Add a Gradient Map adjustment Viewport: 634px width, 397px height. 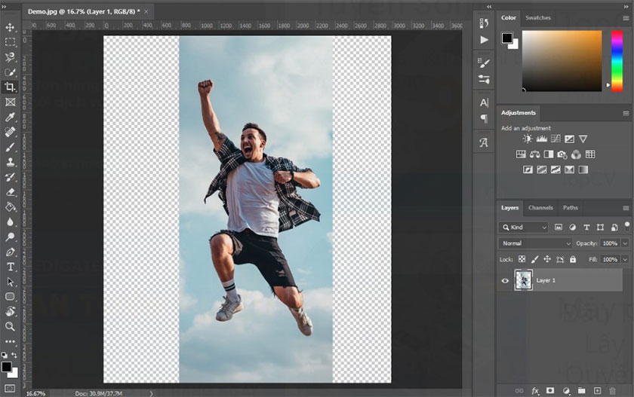point(583,169)
